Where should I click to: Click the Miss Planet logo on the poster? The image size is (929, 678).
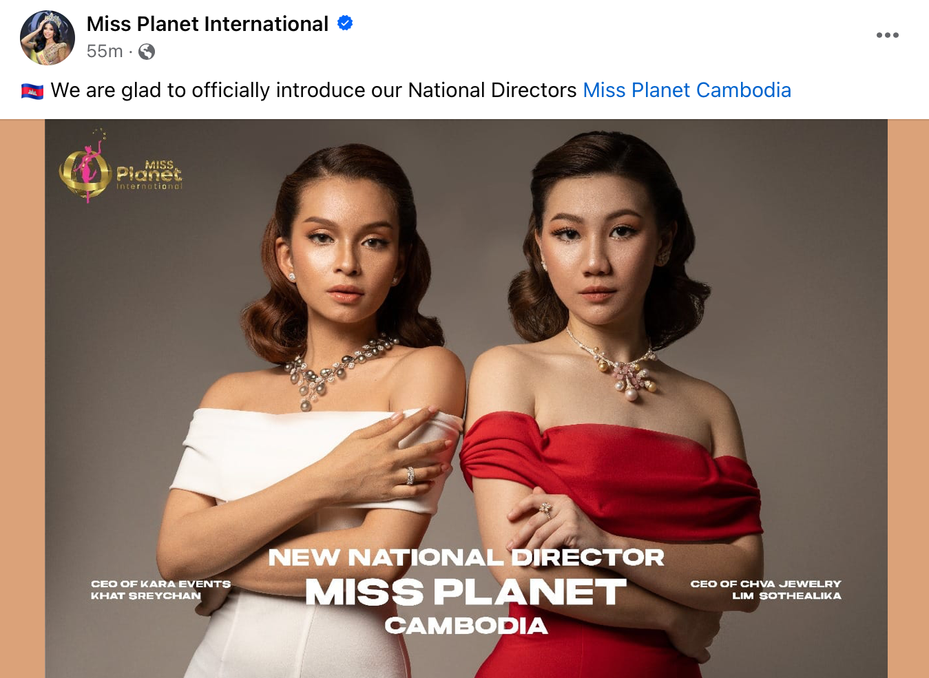tap(121, 167)
